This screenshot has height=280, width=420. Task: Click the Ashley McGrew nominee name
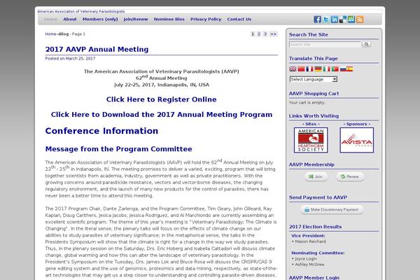pyautogui.click(x=310, y=265)
